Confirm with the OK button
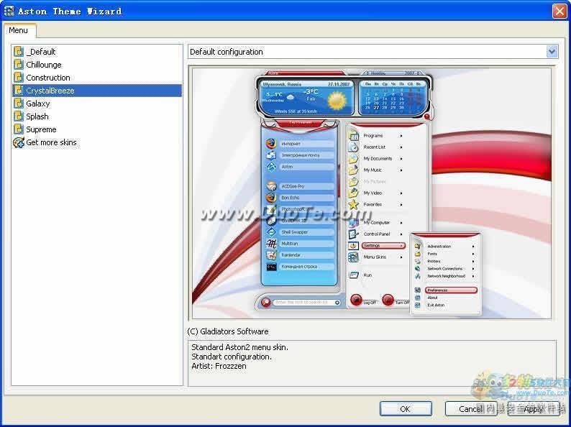The image size is (571, 427). [x=406, y=409]
